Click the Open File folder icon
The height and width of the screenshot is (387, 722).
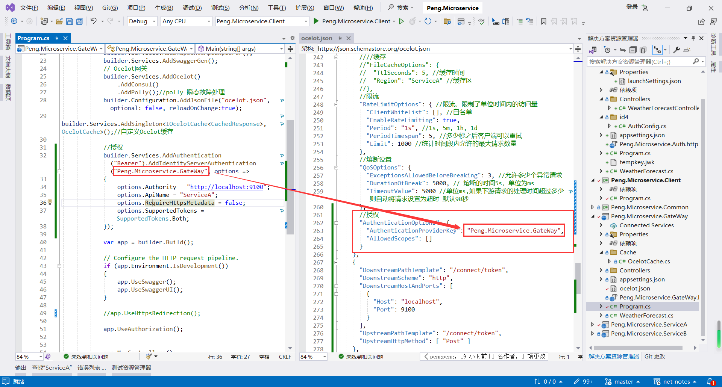coord(59,21)
